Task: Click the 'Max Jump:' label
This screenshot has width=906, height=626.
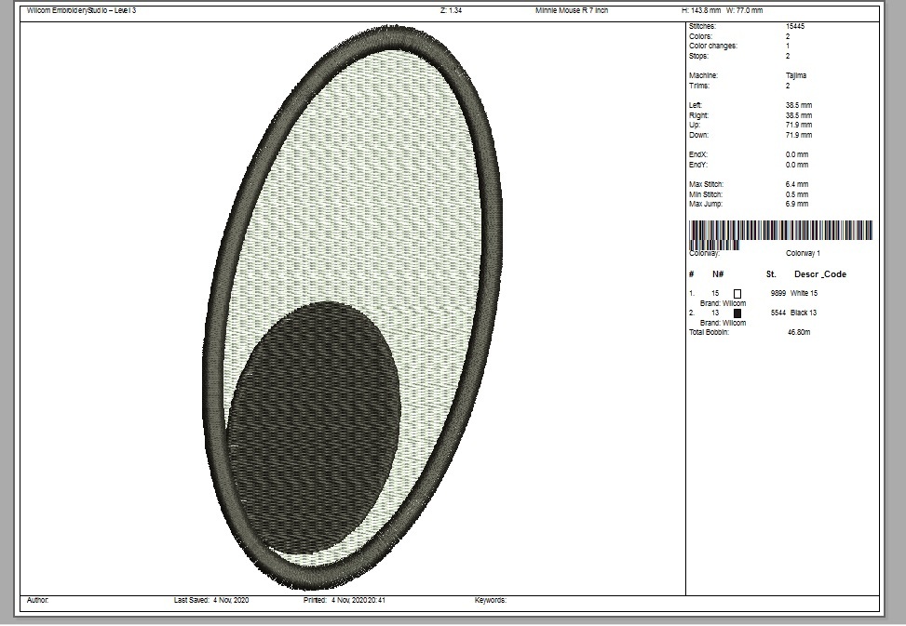Action: (706, 205)
